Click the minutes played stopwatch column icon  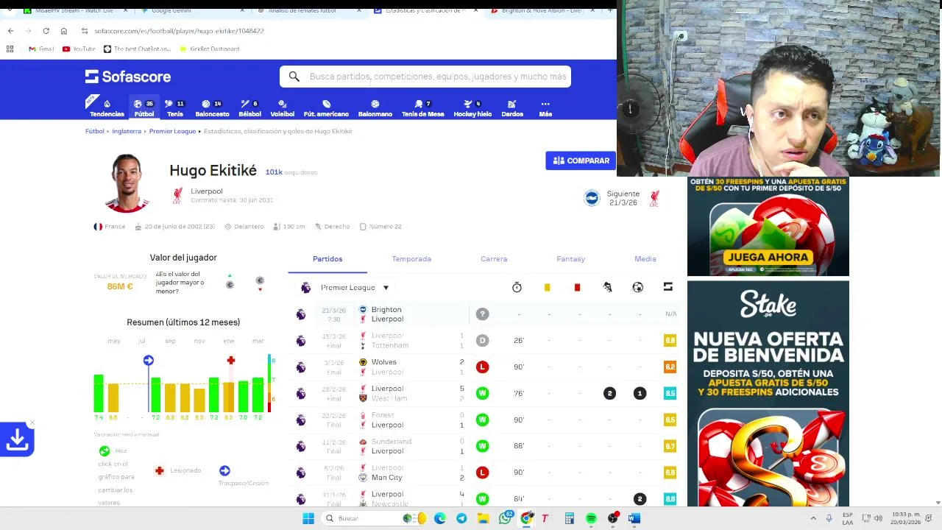point(517,287)
